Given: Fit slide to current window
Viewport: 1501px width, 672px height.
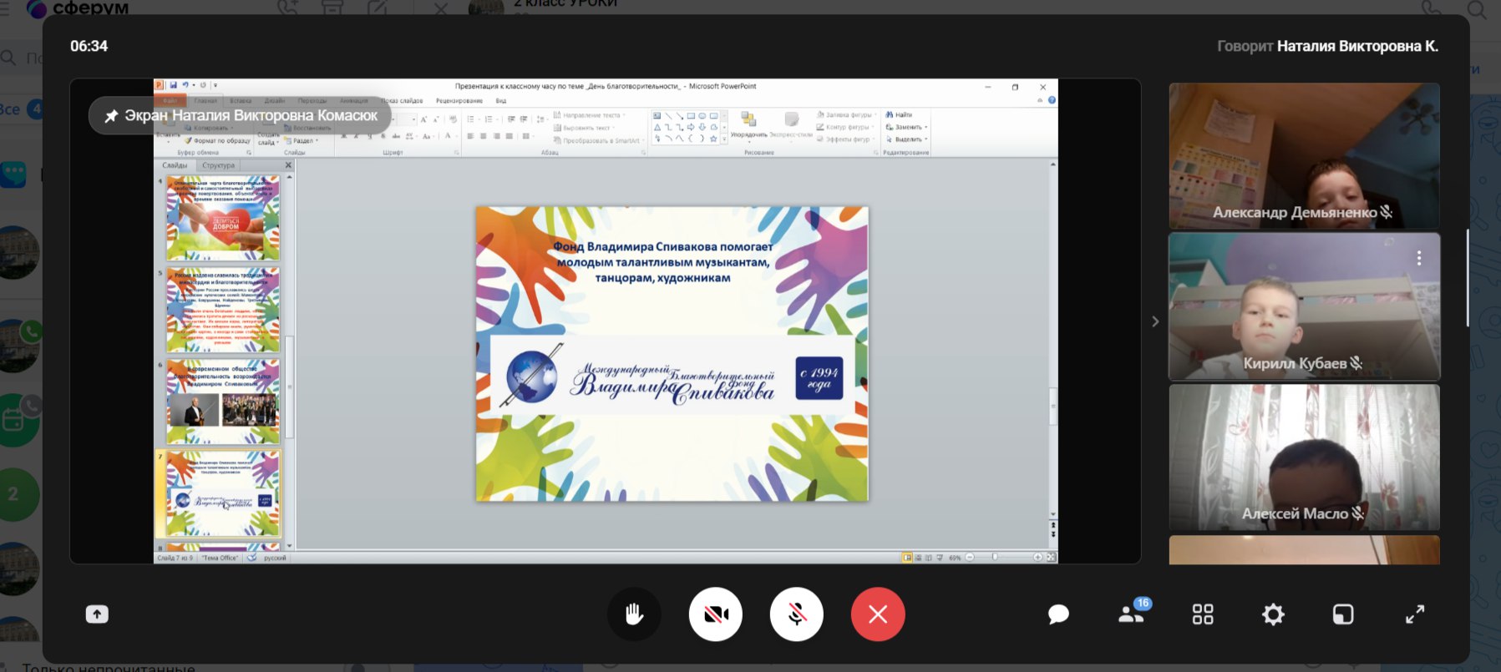Looking at the screenshot, I should point(1052,557).
